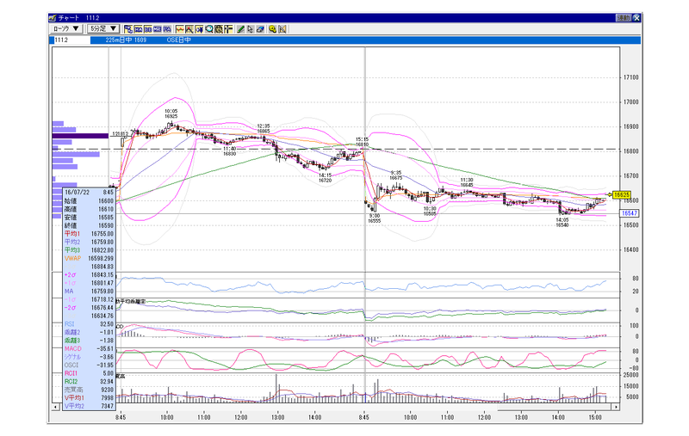The image size is (689, 436).
Task: Click the chart settings icon beside 5分足
Action: click(128, 29)
